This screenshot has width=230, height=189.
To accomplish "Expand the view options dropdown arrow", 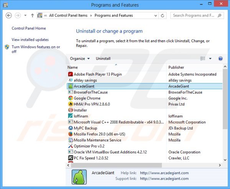I will [x=210, y=59].
